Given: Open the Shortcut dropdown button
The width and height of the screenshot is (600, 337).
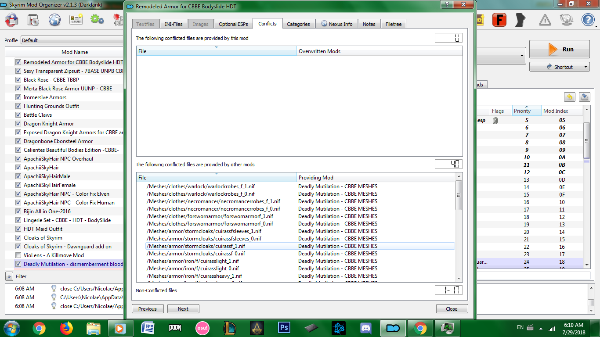Looking at the screenshot, I should click(x=559, y=67).
